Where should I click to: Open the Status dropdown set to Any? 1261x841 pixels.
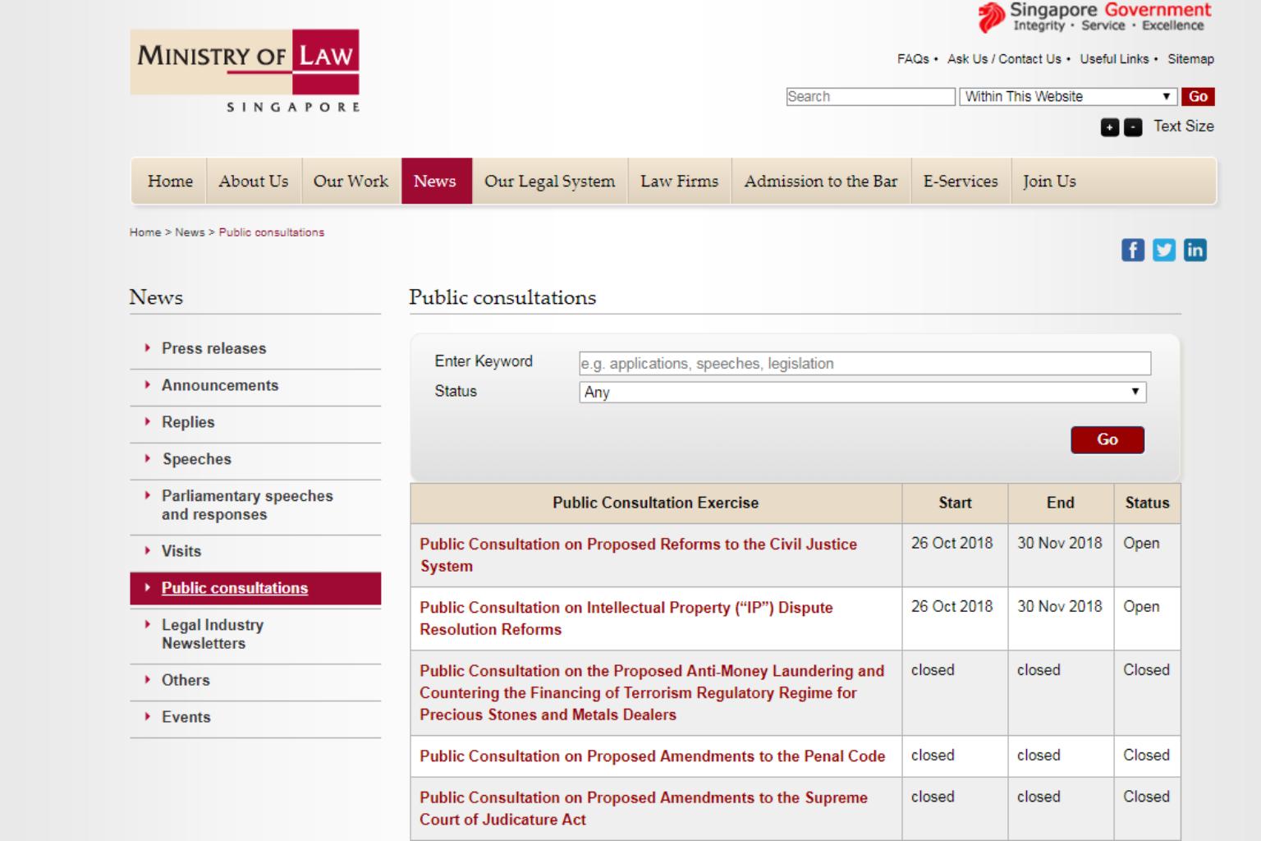pos(862,393)
